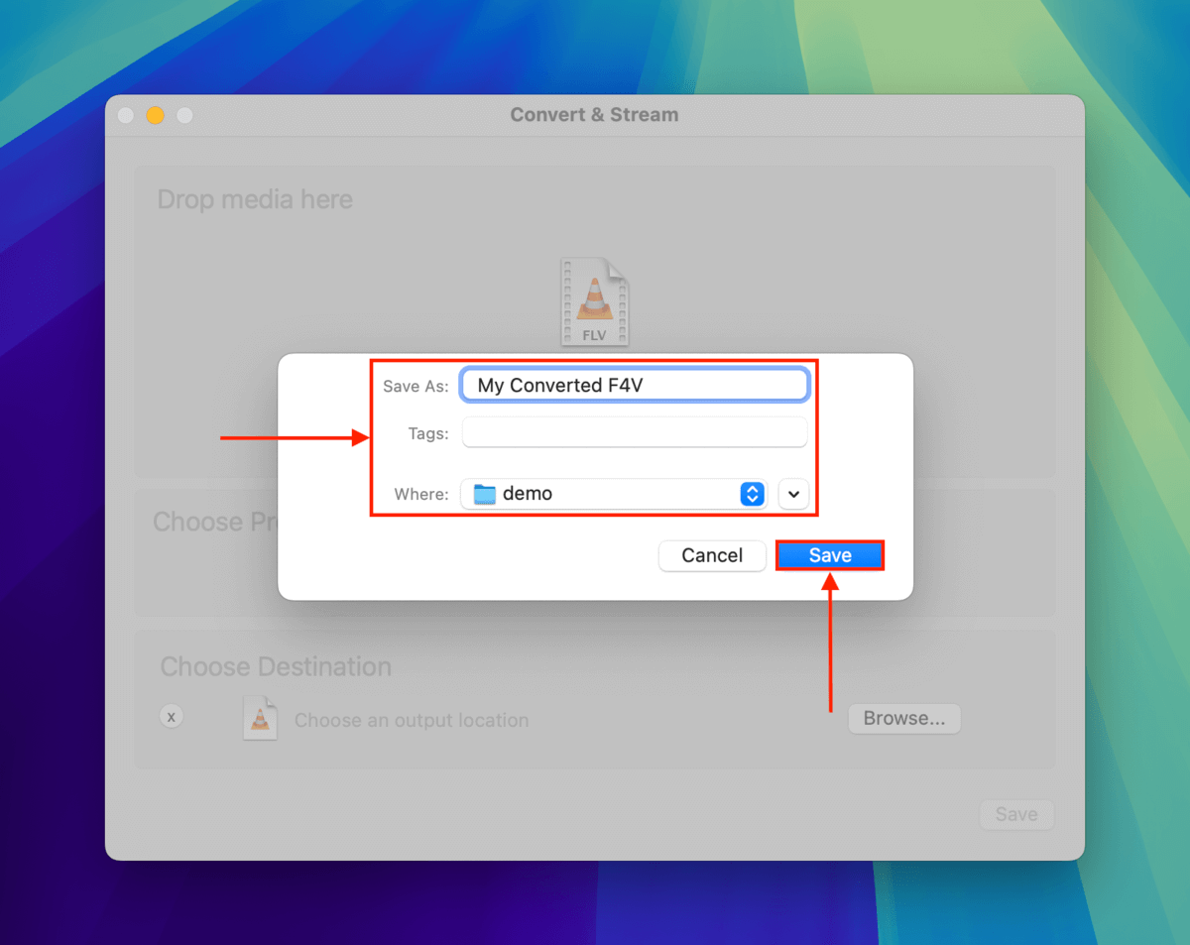Cancel the save dialog
This screenshot has width=1190, height=945.
712,555
